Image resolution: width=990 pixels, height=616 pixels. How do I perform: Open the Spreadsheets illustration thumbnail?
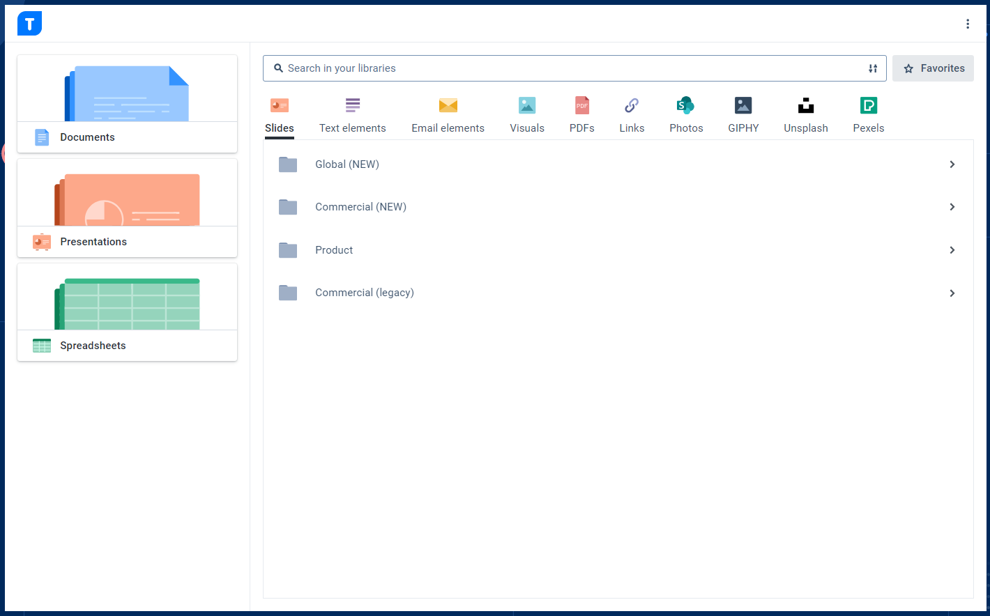127,304
